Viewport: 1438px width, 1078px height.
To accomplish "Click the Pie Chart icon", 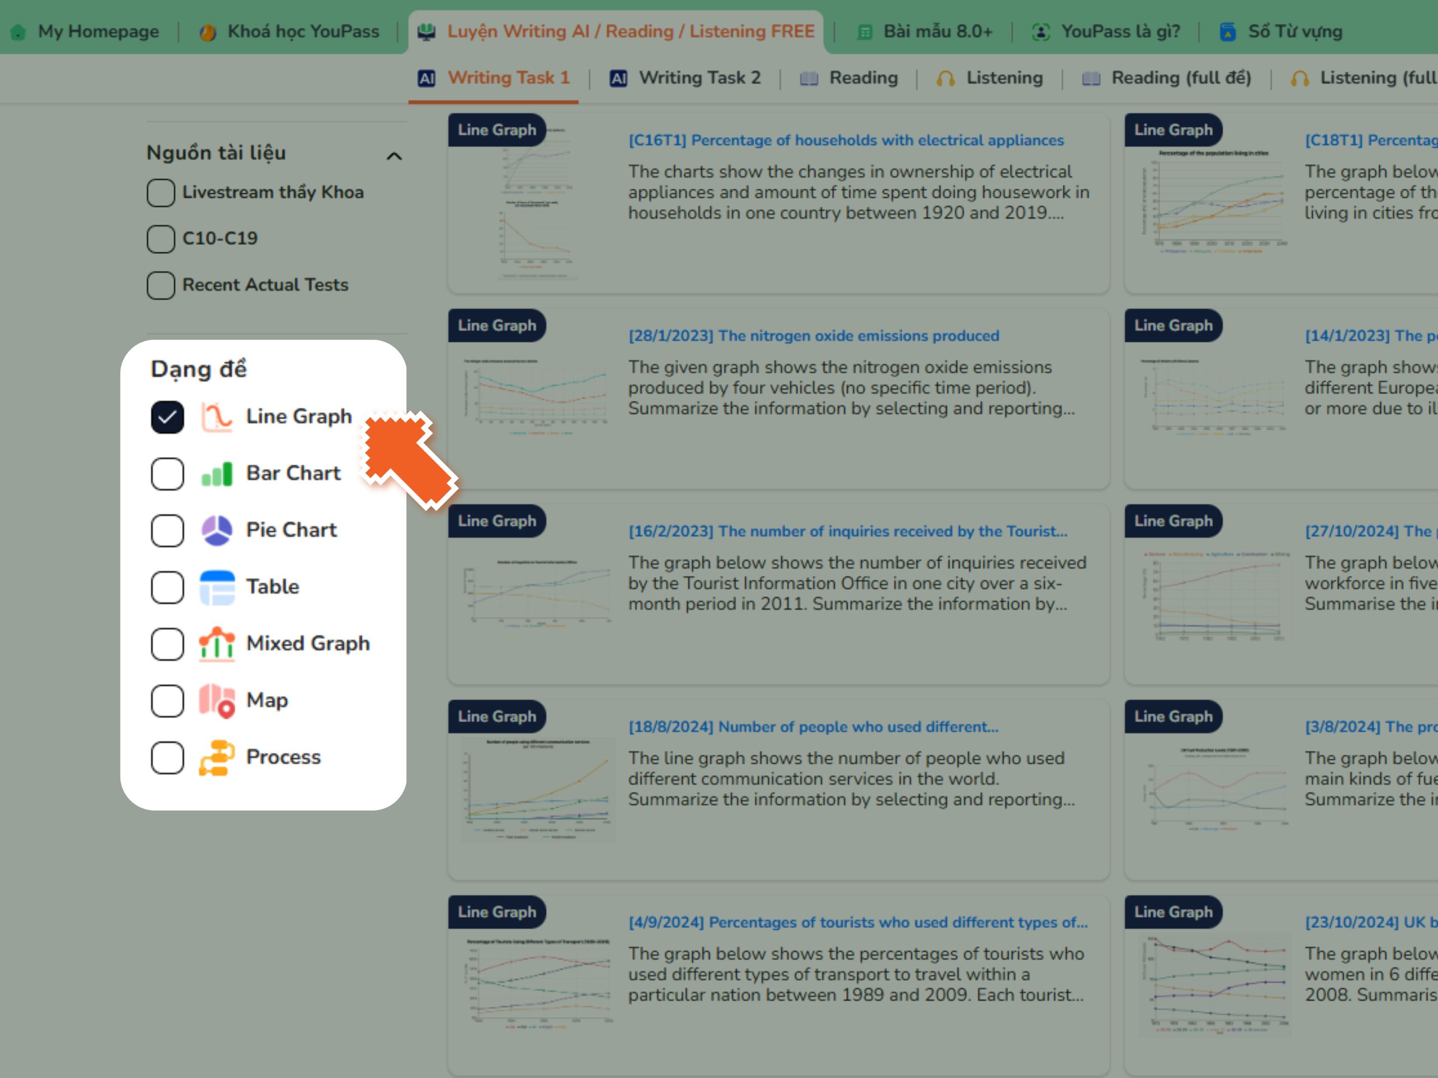I will (216, 530).
